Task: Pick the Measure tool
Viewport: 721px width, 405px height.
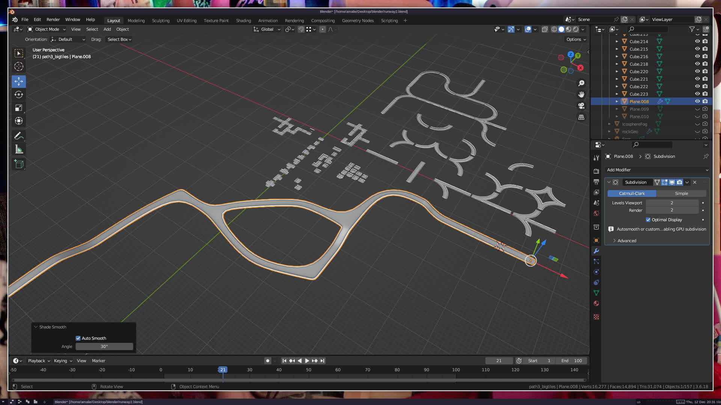Action: tap(19, 150)
